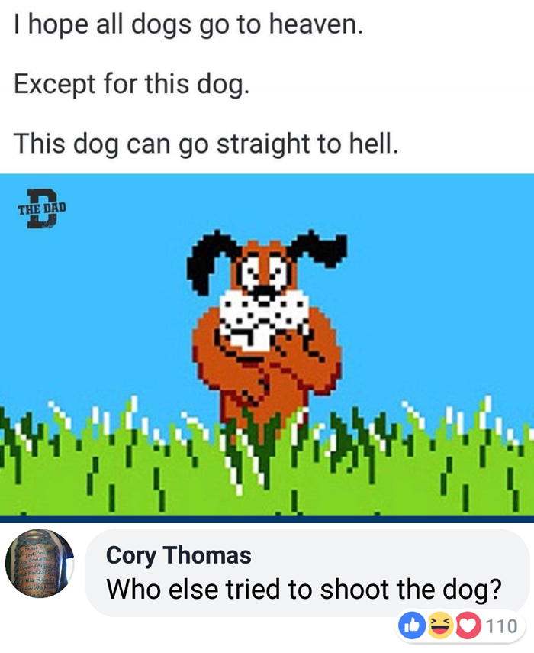This screenshot has height=653, width=534.
Task: Open Cory Thomas's profile picture
Action: 39,564
